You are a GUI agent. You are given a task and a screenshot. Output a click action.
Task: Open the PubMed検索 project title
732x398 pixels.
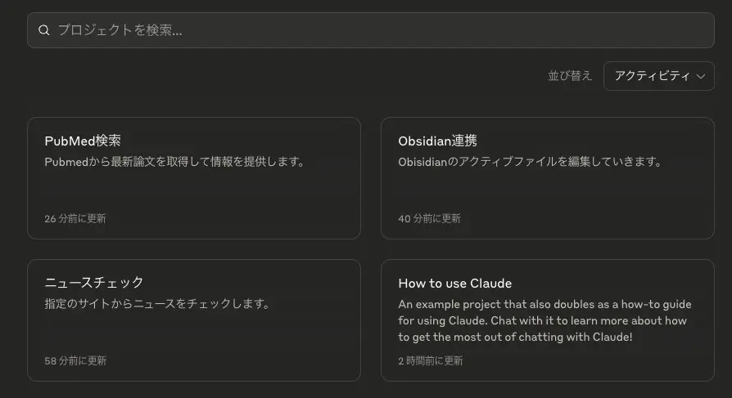pyautogui.click(x=83, y=141)
